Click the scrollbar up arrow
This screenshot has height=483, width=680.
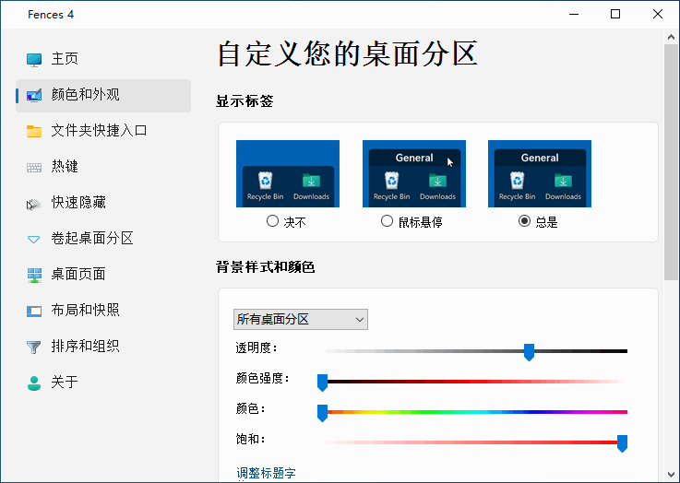pos(672,37)
